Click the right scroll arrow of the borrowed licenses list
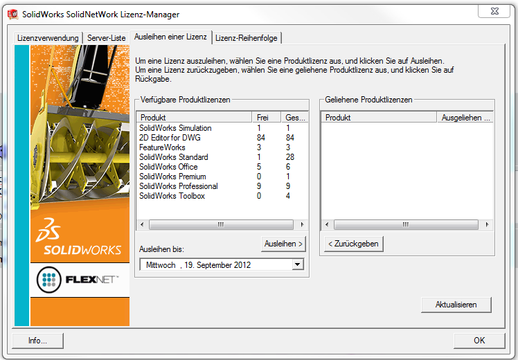The image size is (518, 360). pyautogui.click(x=487, y=224)
